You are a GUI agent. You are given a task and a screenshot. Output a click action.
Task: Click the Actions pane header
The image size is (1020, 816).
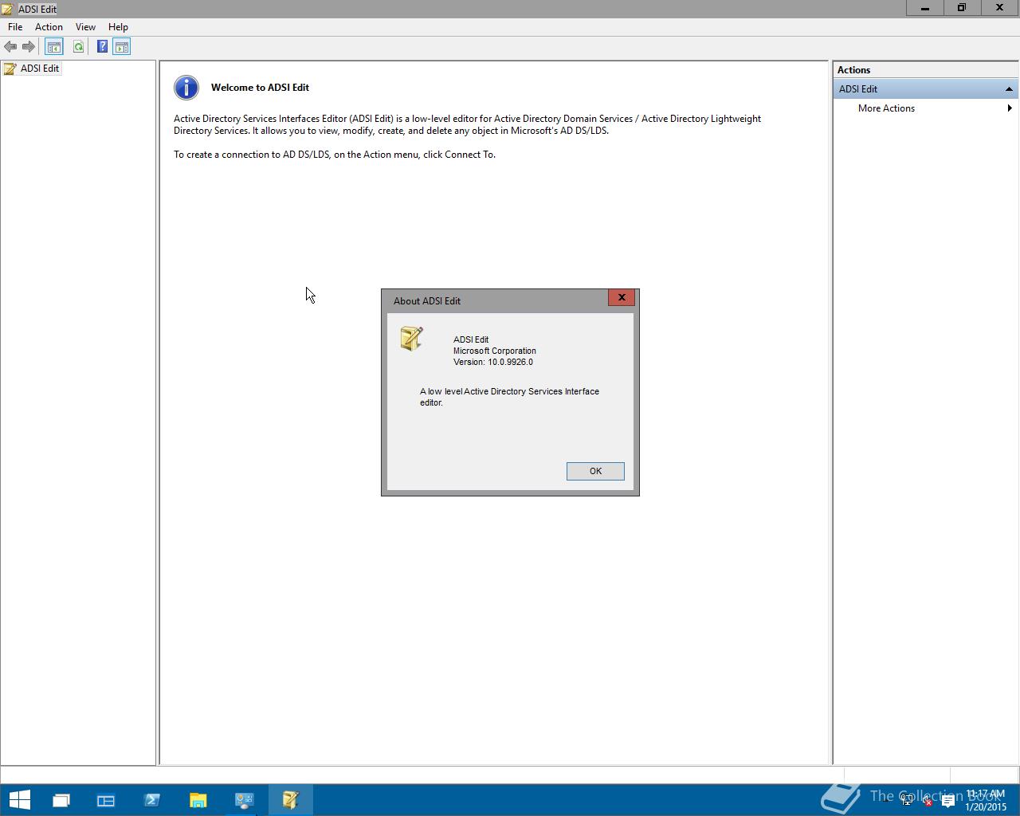(926, 70)
